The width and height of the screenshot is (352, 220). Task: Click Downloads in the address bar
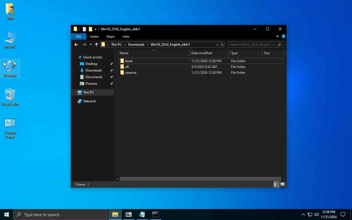pos(136,45)
